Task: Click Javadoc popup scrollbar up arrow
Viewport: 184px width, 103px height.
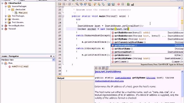Action: tap(182, 72)
